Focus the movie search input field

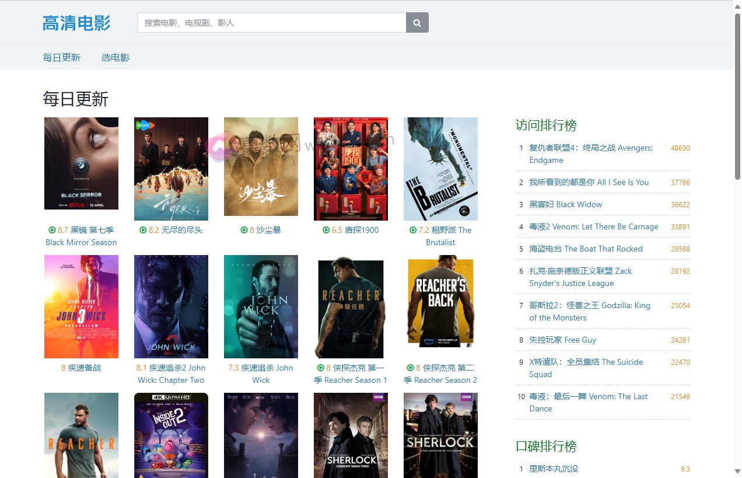tap(271, 23)
